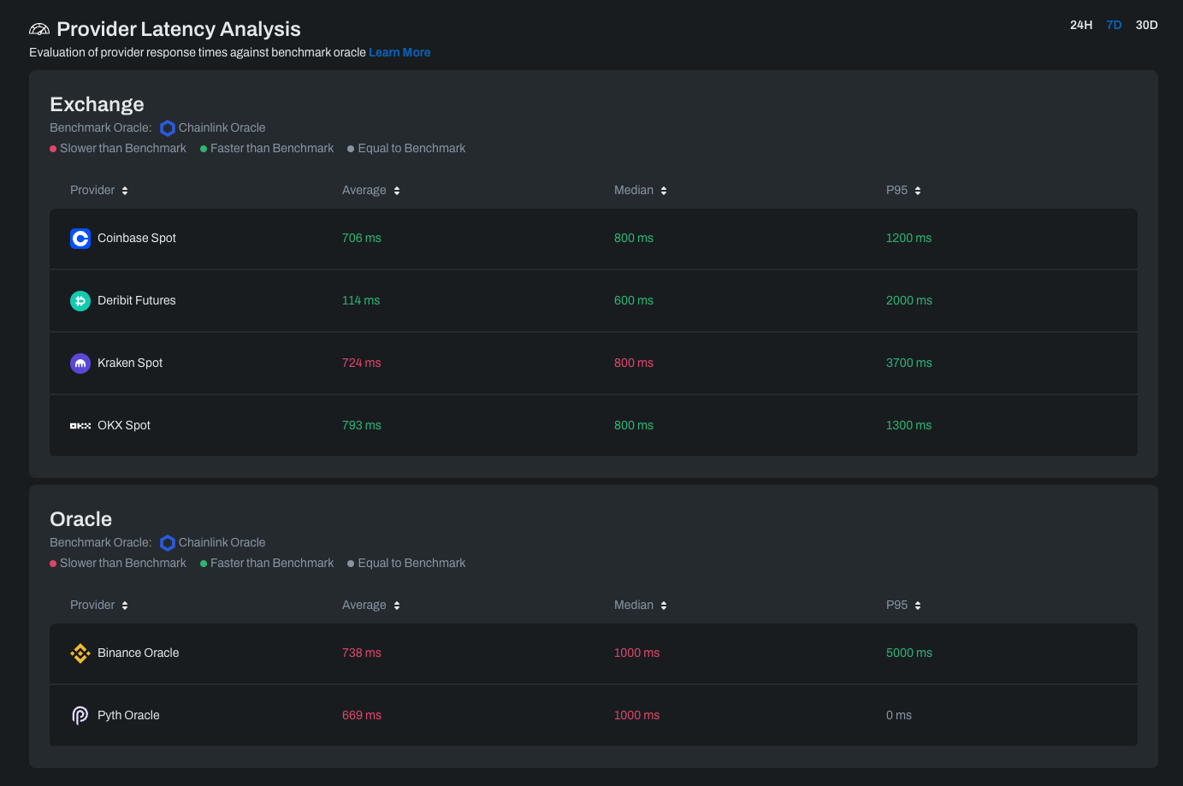Click the Kraken Spot logo icon
This screenshot has width=1183, height=786.
tap(80, 363)
